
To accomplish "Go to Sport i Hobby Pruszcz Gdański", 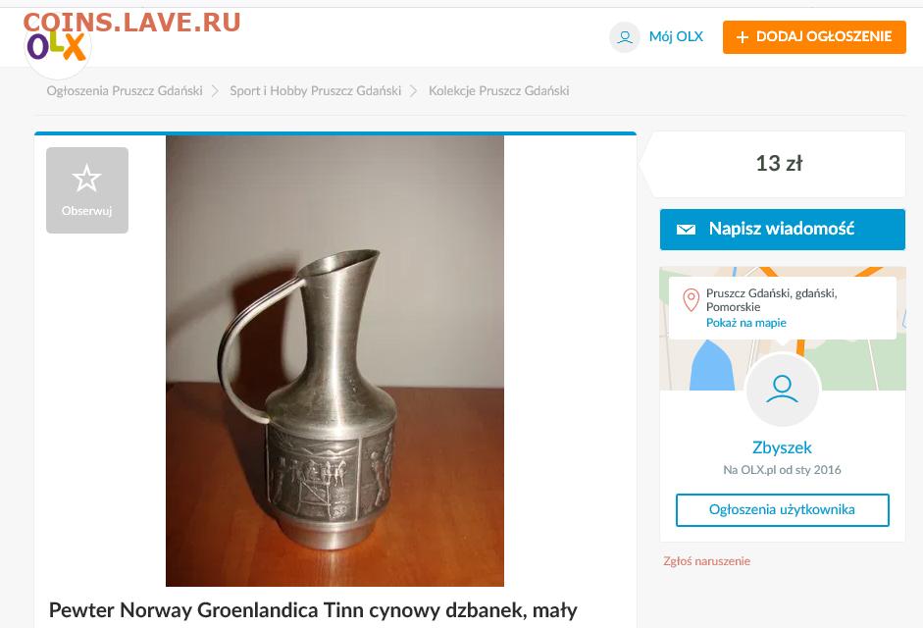I will (316, 90).
